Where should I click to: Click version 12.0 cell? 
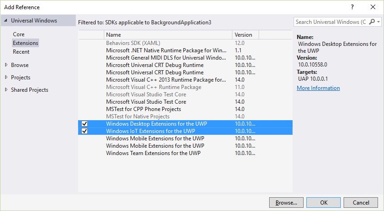239,43
